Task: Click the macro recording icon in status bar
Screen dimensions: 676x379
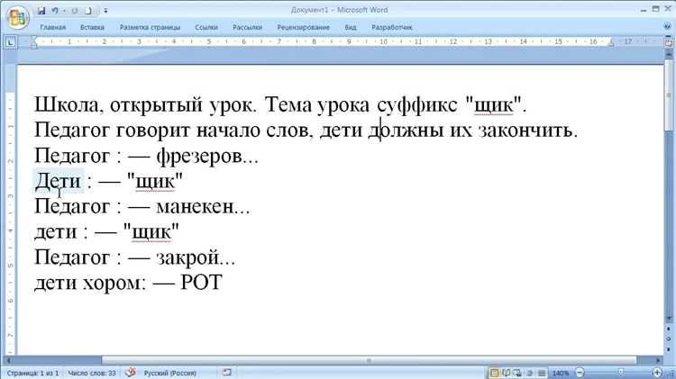Action: 227,372
